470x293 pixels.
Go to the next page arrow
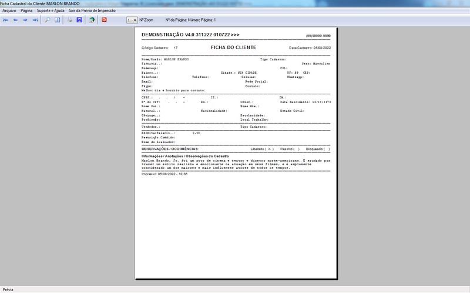click(x=25, y=20)
